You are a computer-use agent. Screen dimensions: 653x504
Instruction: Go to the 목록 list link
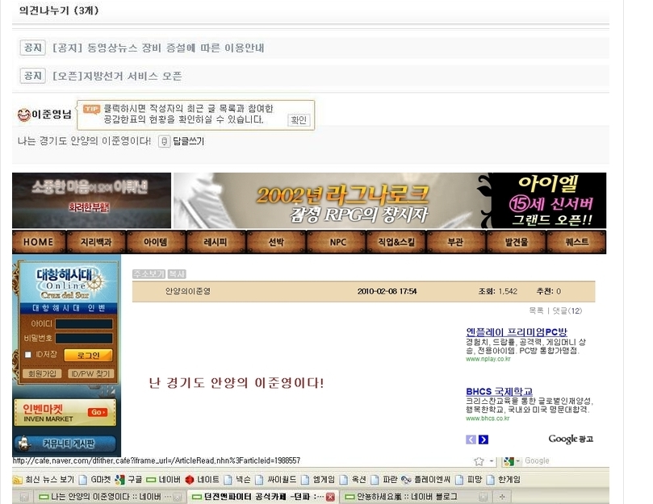coord(536,310)
